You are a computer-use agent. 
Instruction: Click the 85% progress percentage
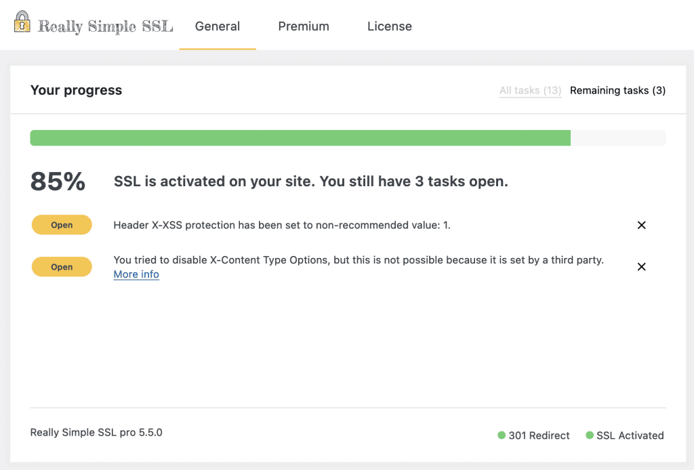[x=58, y=181]
